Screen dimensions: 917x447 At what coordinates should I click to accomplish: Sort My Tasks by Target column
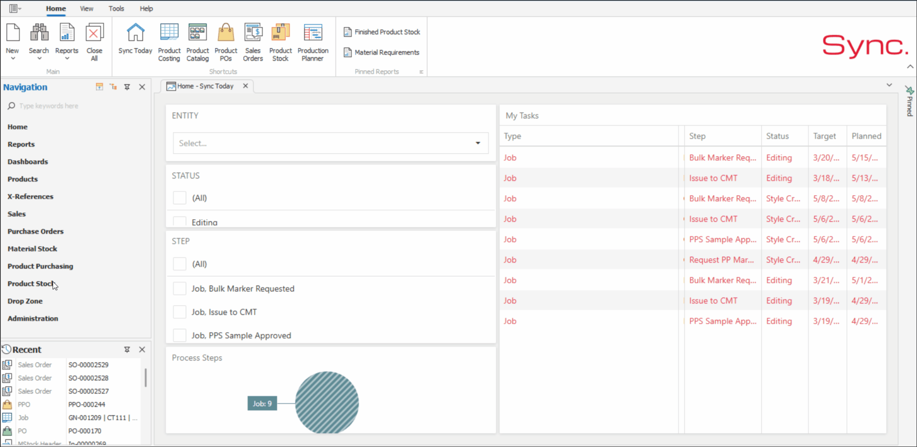pyautogui.click(x=828, y=136)
